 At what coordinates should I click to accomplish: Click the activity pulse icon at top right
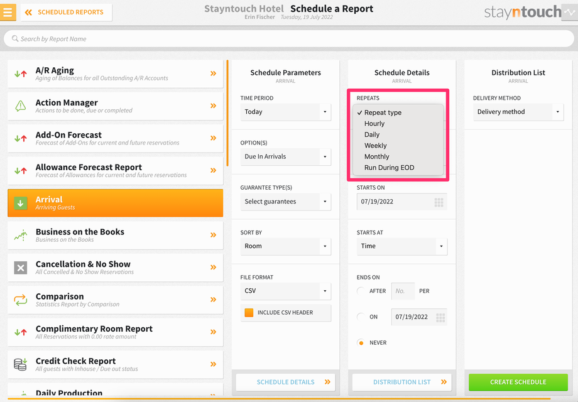click(570, 12)
